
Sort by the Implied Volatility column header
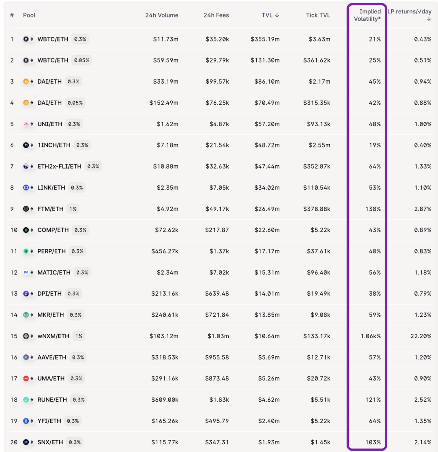click(367, 15)
